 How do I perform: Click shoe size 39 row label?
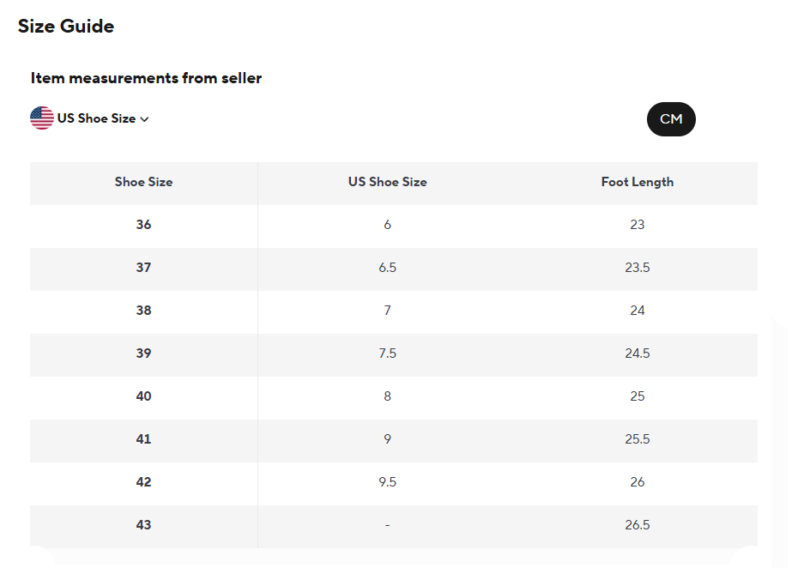[x=143, y=353]
